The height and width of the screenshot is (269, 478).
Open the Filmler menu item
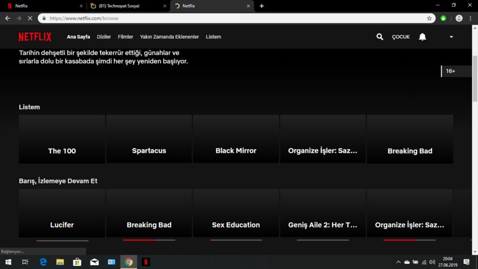click(125, 37)
